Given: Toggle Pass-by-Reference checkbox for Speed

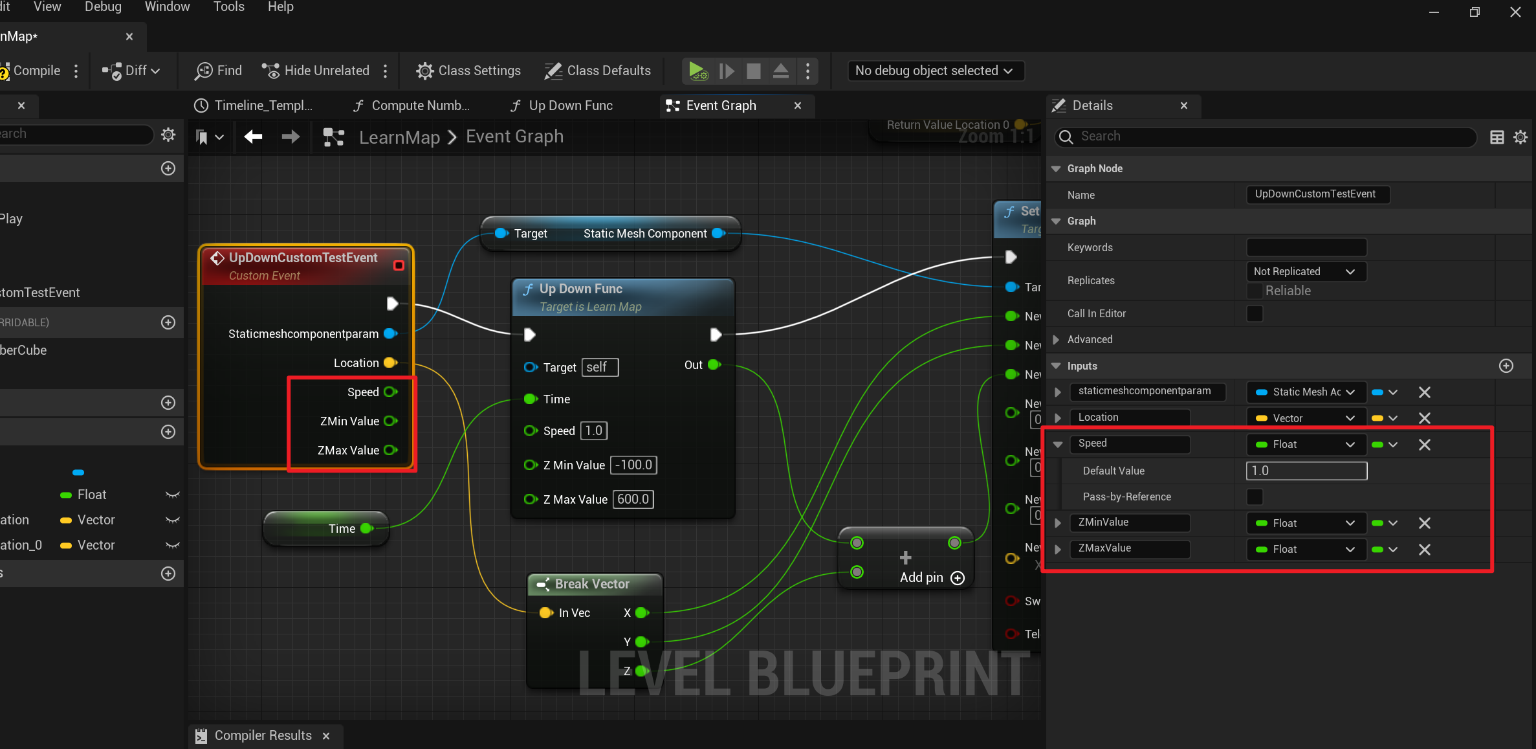Looking at the screenshot, I should [1255, 497].
